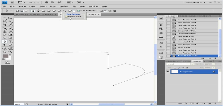The width and height of the screenshot is (223, 106).
Task: Select the Magic Wand tool
Action: point(10,21)
